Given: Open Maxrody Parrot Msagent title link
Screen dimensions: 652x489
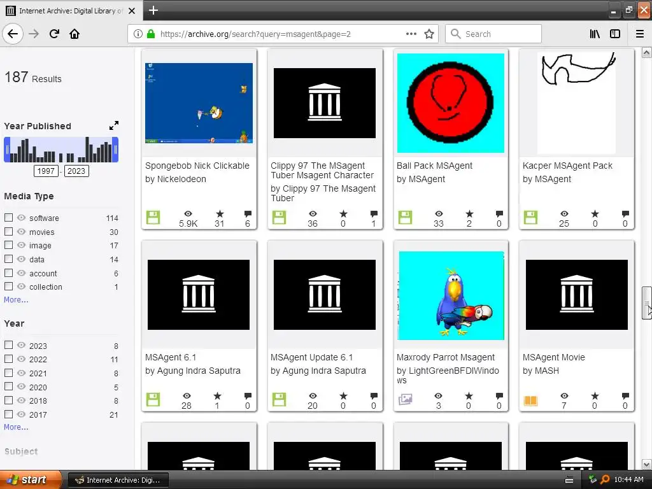Looking at the screenshot, I should coord(446,357).
